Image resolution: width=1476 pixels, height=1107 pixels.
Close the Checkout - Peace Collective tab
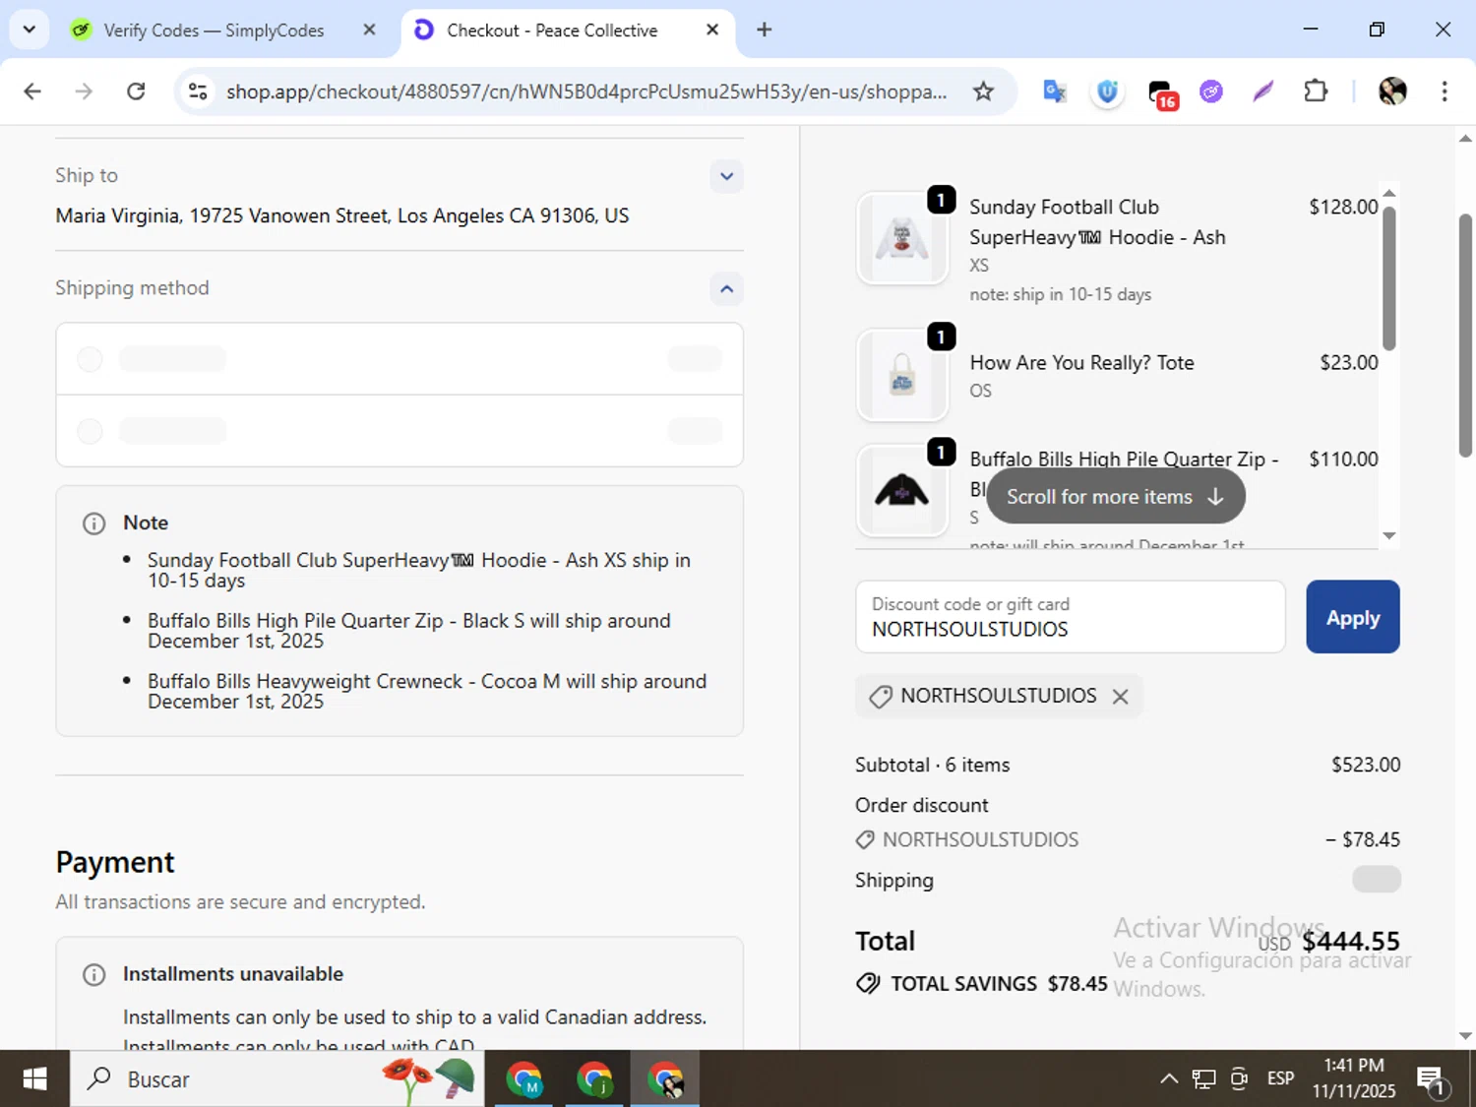click(x=712, y=30)
